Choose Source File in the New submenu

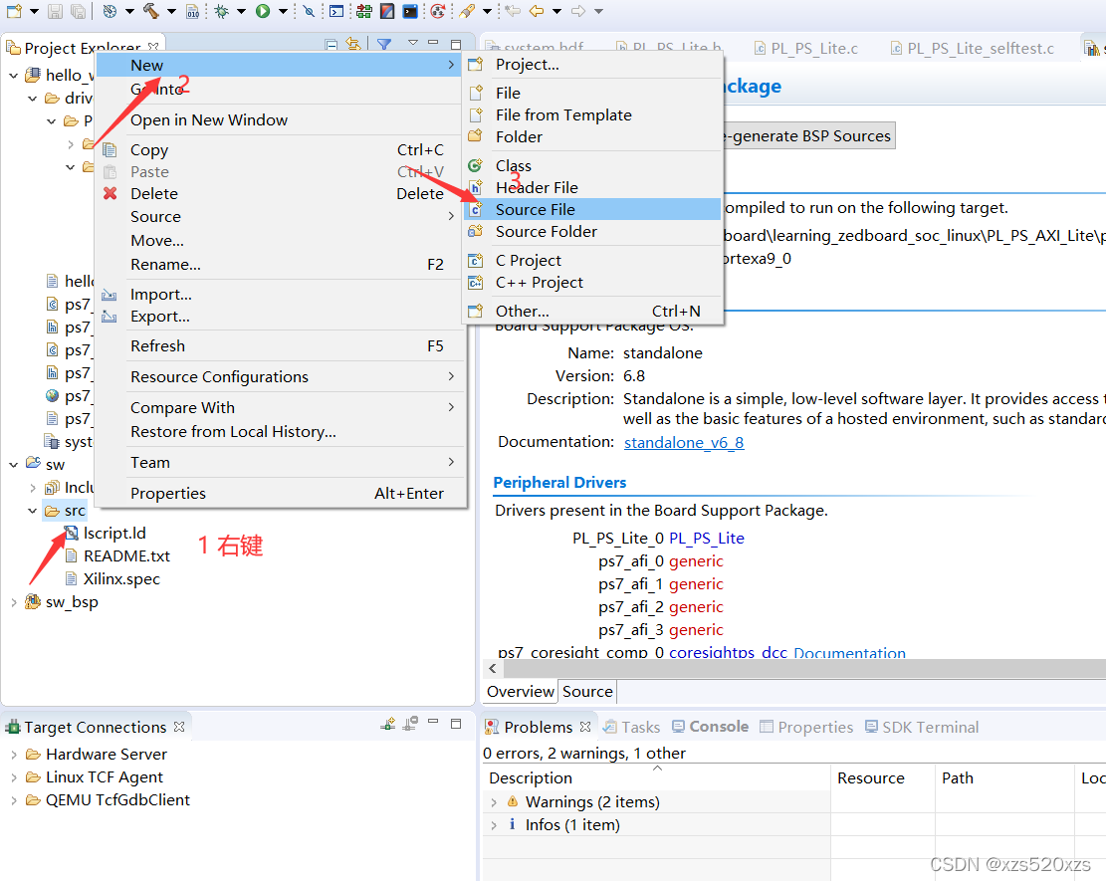(592, 209)
